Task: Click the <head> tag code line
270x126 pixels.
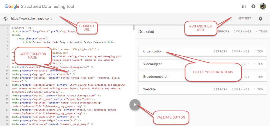Action: (16, 35)
